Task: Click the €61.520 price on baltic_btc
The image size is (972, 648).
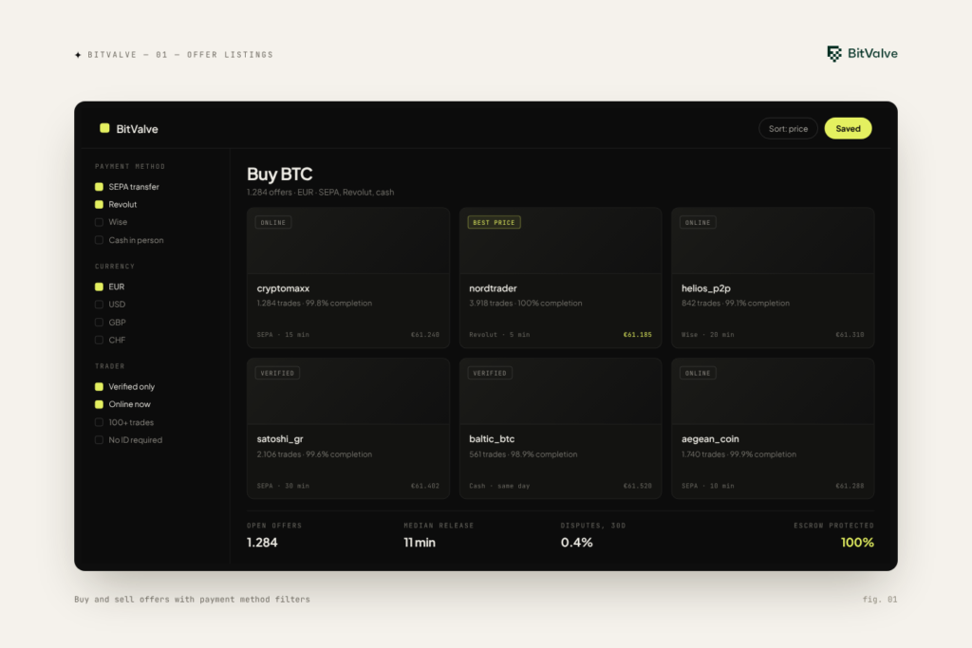Action: click(638, 486)
